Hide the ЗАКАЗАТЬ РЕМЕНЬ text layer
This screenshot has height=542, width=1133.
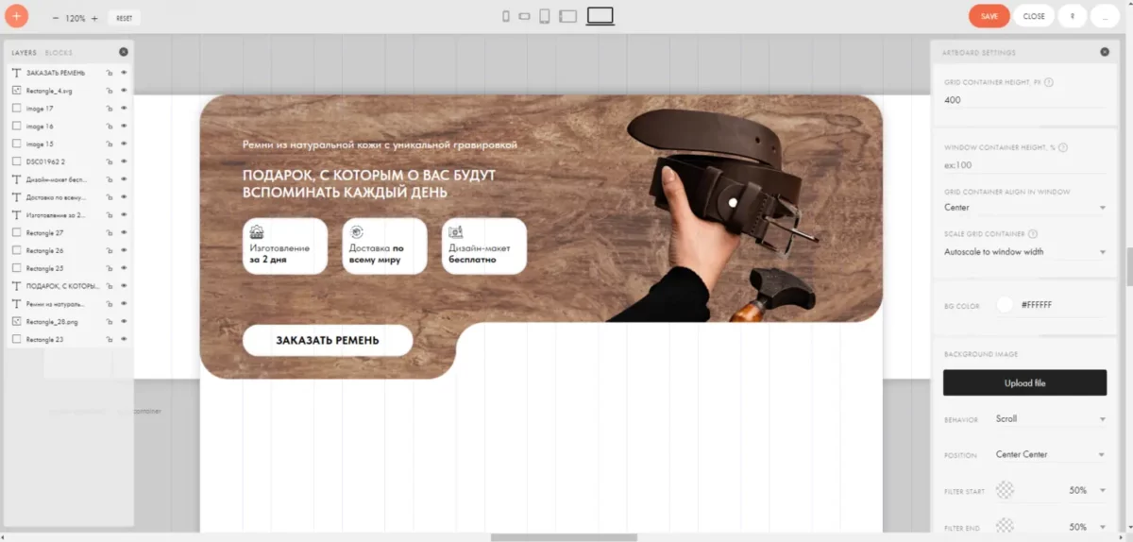[x=124, y=73]
